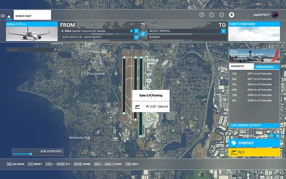Click the search magnifier icon
This screenshot has height=179, width=286.
55,50
